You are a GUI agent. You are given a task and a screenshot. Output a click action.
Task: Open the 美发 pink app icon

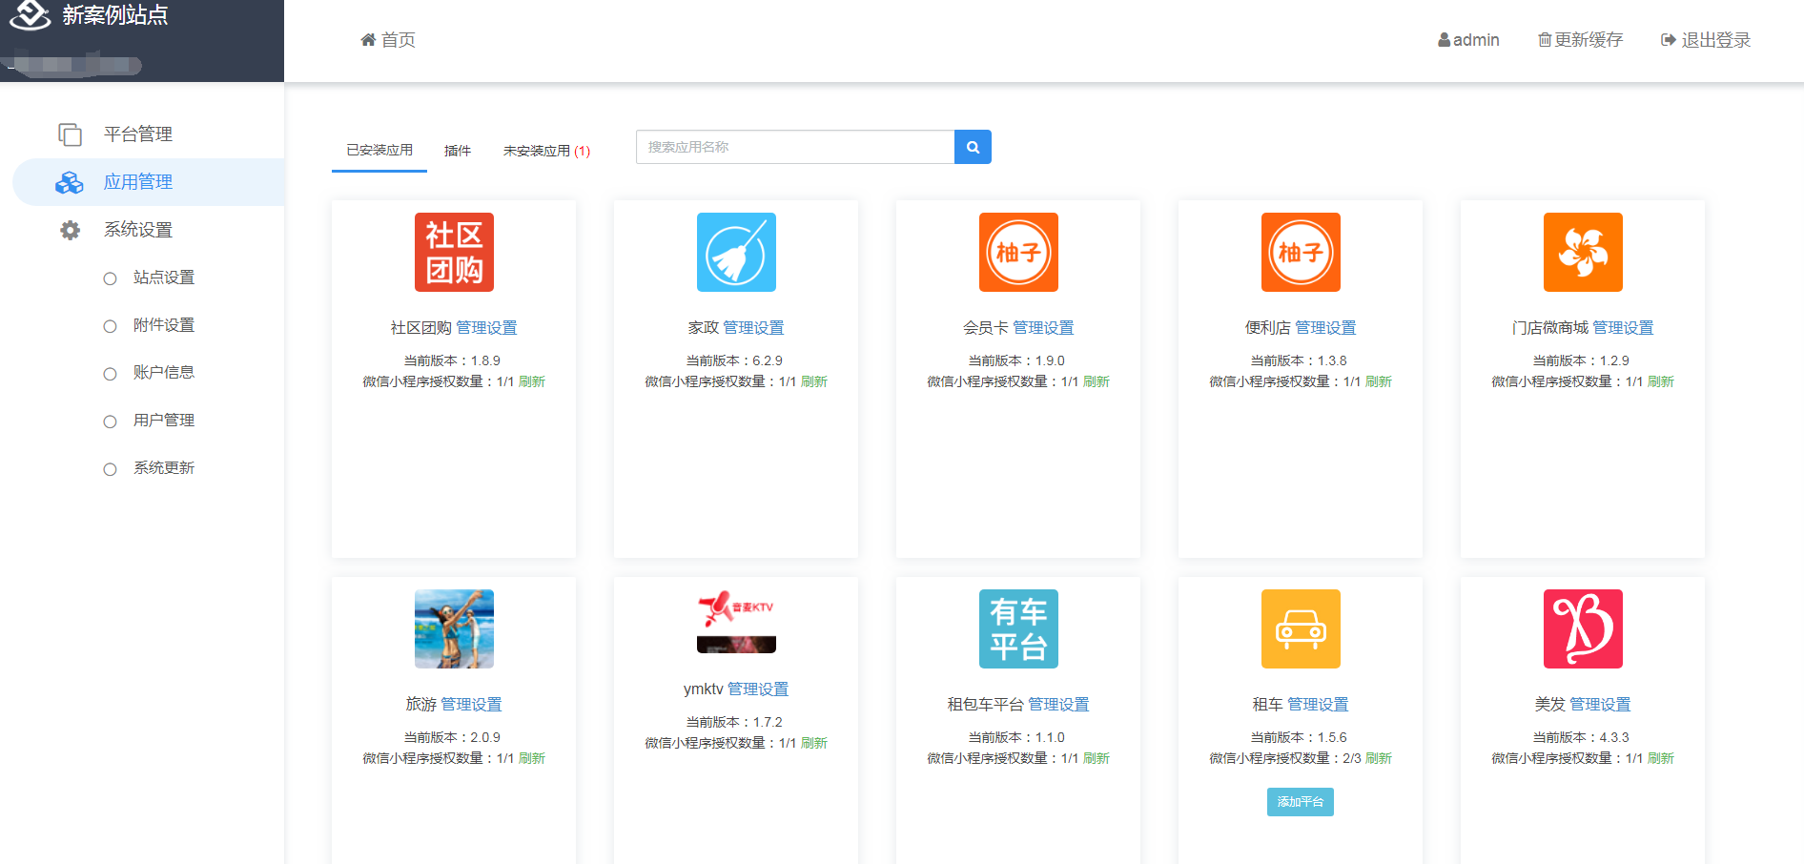1583,628
